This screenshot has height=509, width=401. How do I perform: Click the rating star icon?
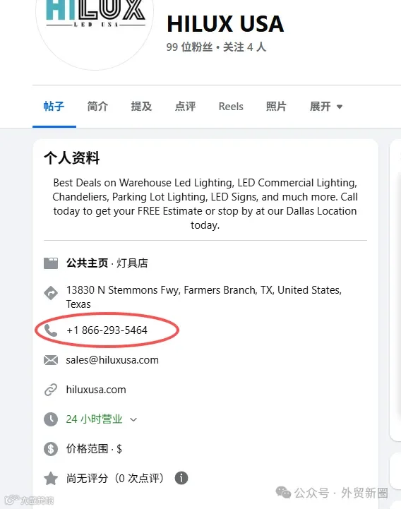51,479
